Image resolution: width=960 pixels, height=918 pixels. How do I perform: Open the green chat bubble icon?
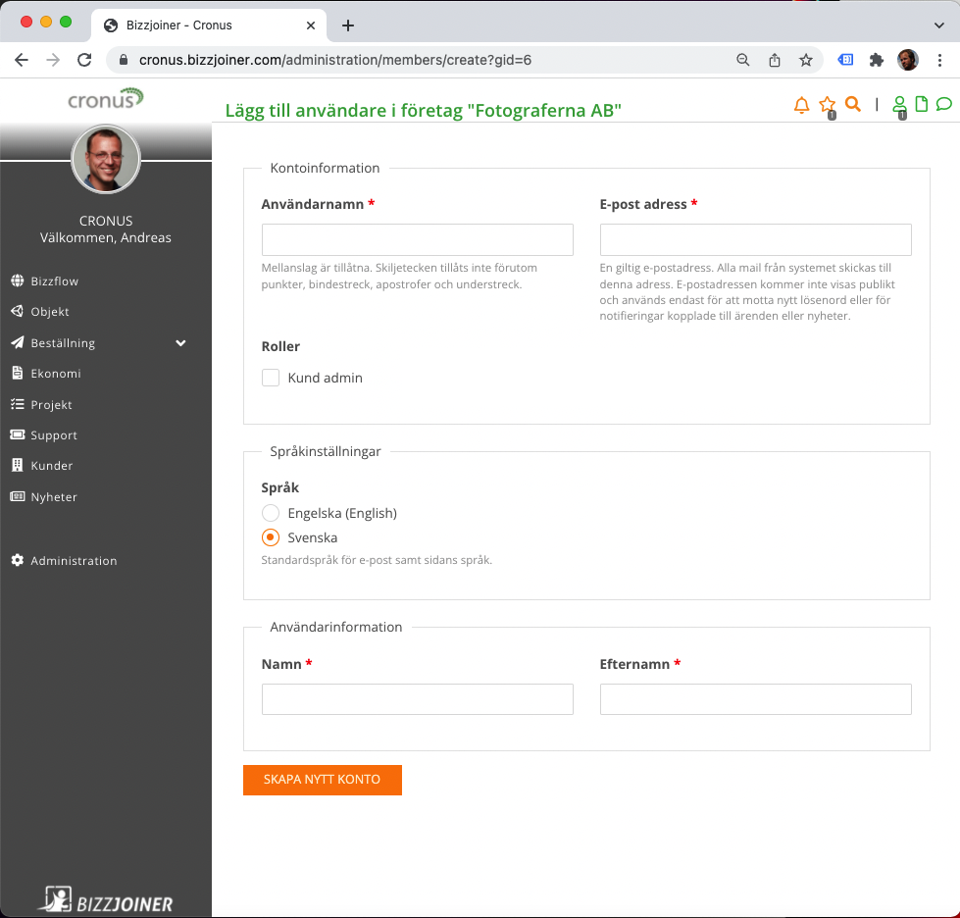click(x=943, y=104)
